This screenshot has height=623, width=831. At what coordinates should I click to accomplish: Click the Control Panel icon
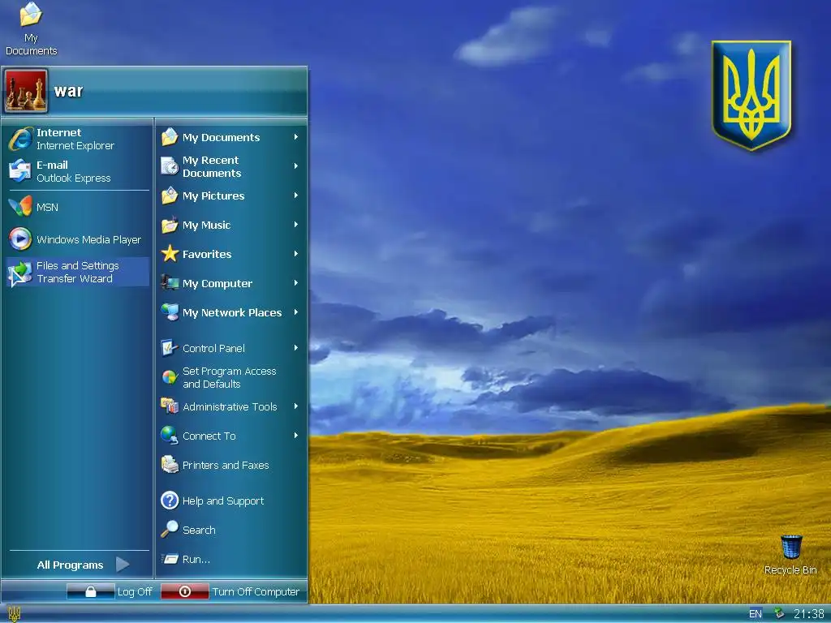pyautogui.click(x=170, y=348)
